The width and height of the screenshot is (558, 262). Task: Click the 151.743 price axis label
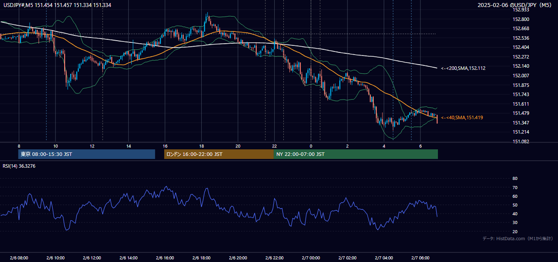click(x=521, y=94)
